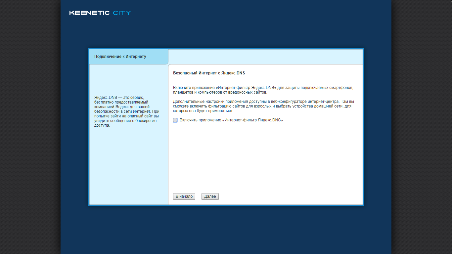Click paragraph starting "Дополнительные настройки приложения"
This screenshot has width=452, height=254.
tap(264, 106)
